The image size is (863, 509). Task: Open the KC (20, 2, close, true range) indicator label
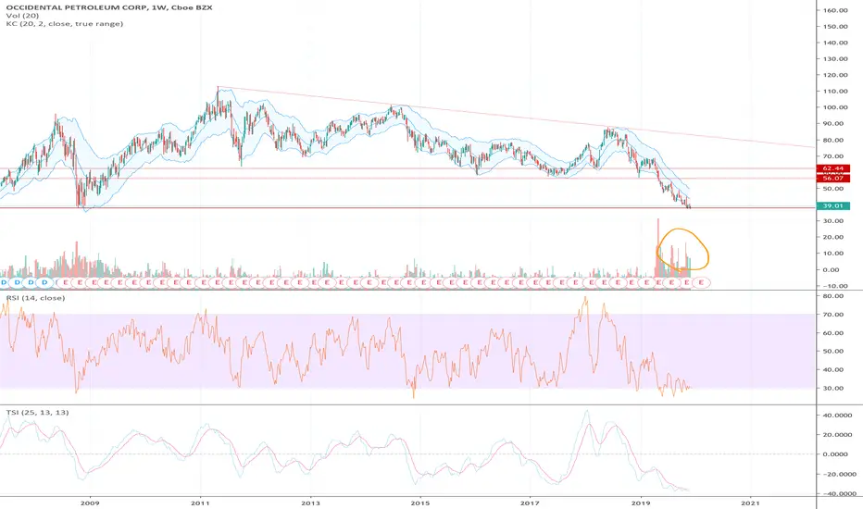65,24
